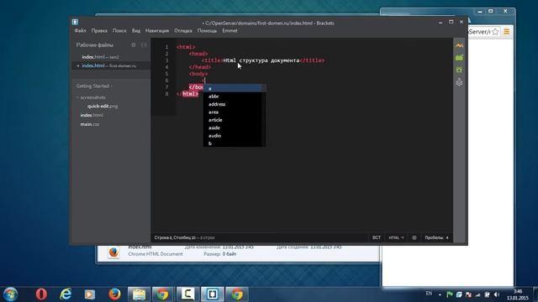This screenshot has width=538, height=302.
Task: Select index.html — first-domen.ru working file
Action: (x=111, y=65)
